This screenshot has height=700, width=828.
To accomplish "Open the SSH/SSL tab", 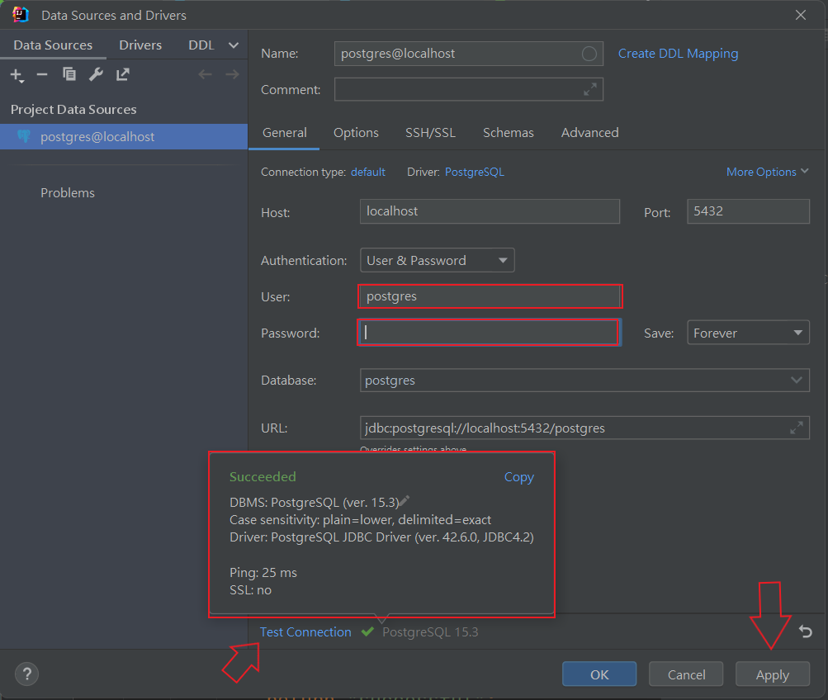I will 430,133.
